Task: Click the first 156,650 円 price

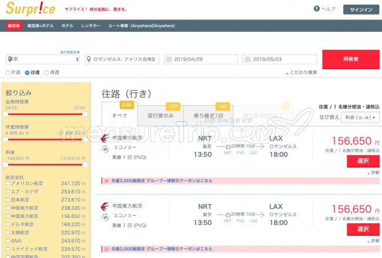Action: (x=356, y=141)
